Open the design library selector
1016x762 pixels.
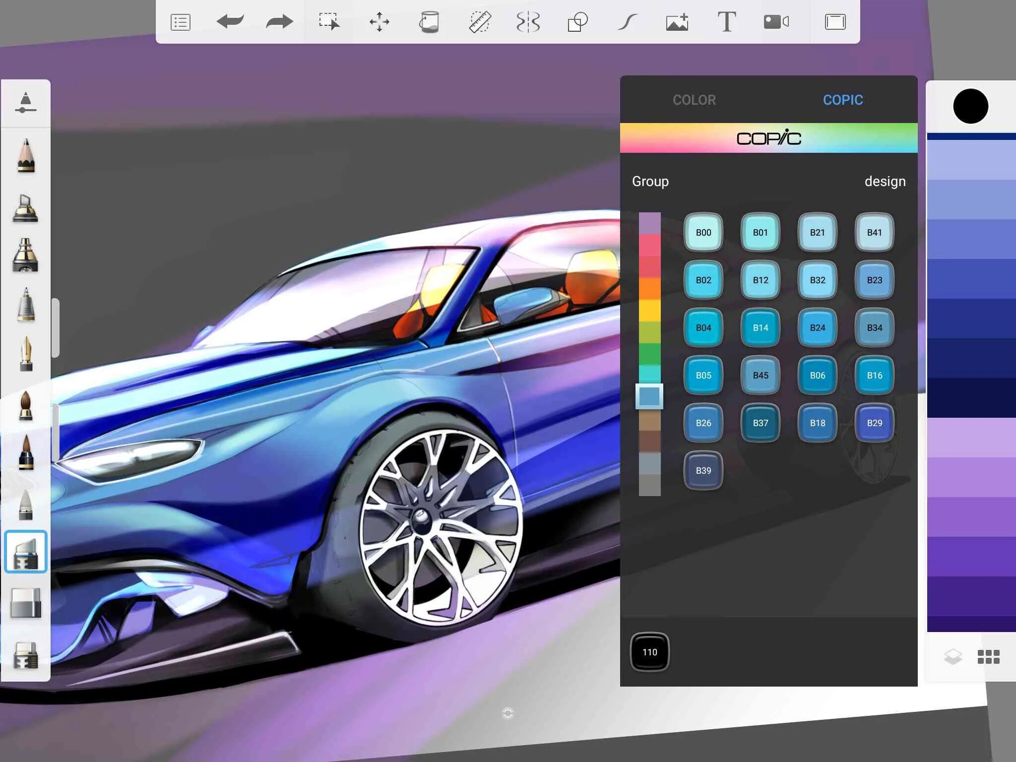886,182
